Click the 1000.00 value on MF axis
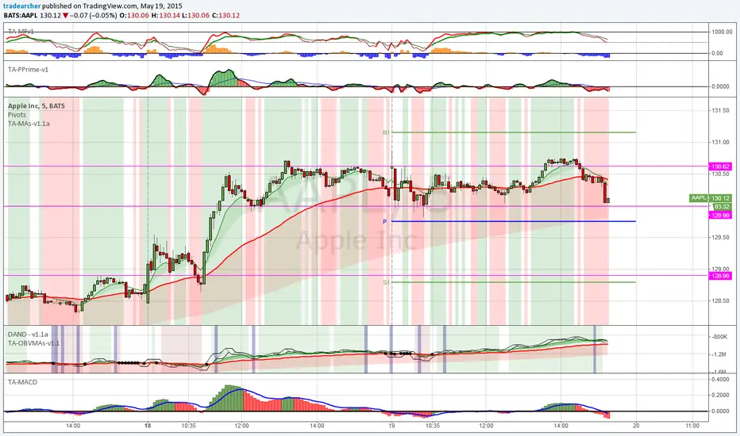Image resolution: width=740 pixels, height=436 pixels. [722, 32]
